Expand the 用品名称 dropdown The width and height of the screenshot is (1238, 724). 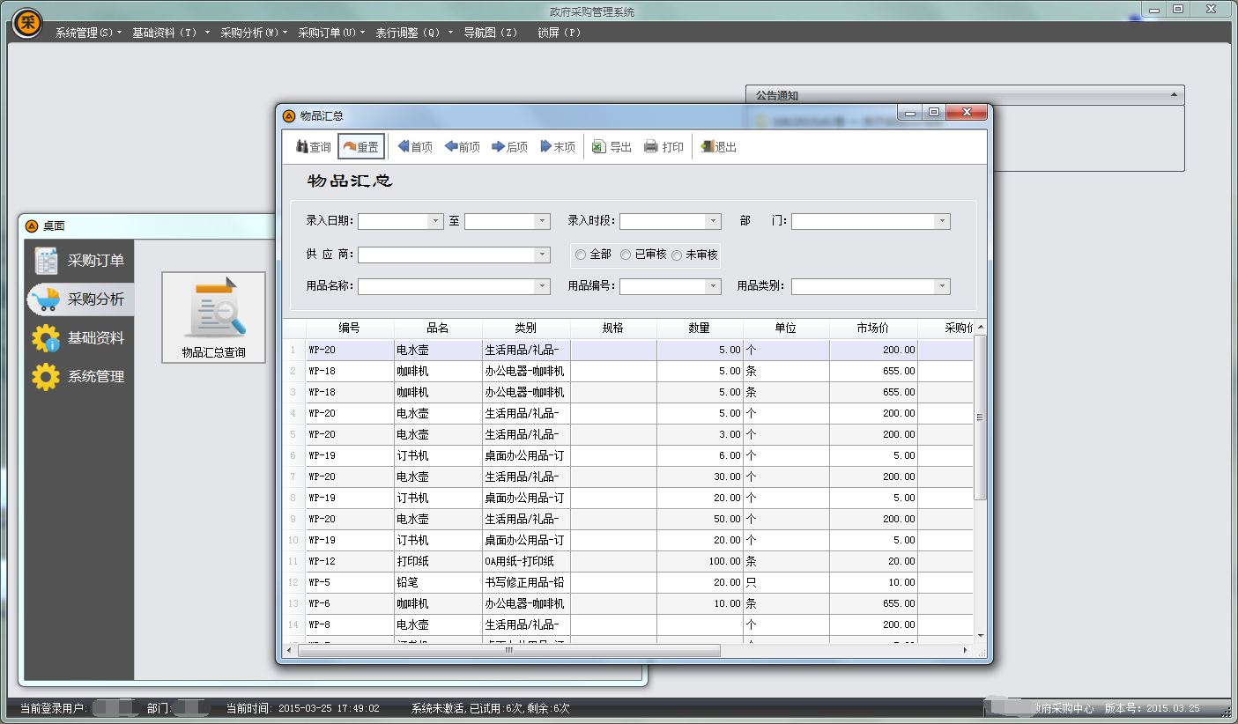click(543, 286)
